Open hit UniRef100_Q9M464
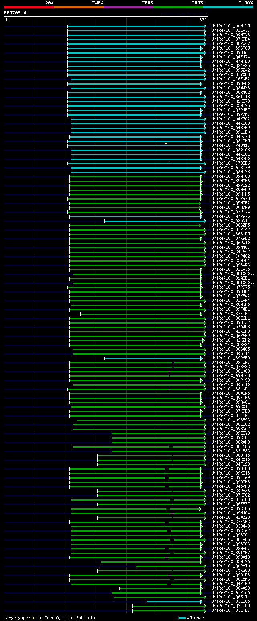257x621 pixels. coord(230,52)
